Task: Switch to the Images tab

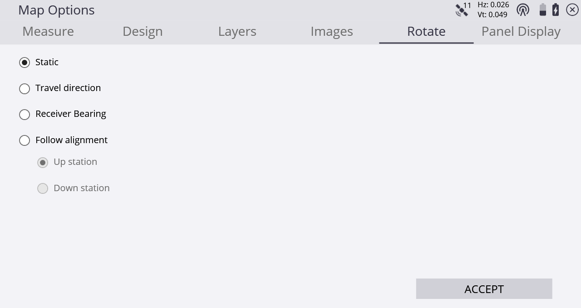Action: pos(332,31)
